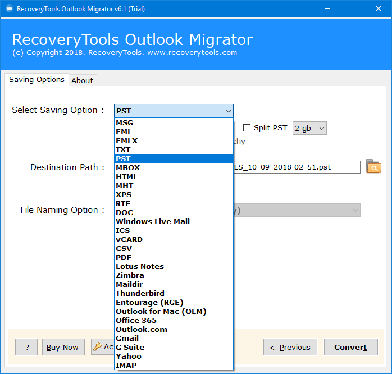Select PDF in the dropdown list
This screenshot has width=392, height=374.
[174, 258]
